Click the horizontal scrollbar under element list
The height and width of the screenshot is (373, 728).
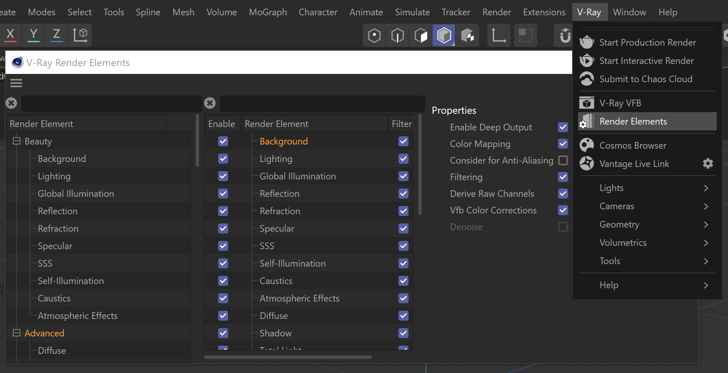click(x=288, y=357)
